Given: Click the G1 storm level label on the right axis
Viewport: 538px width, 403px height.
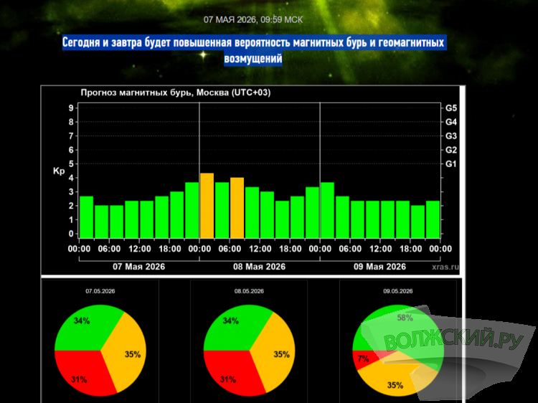Looking at the screenshot, I should 451,164.
